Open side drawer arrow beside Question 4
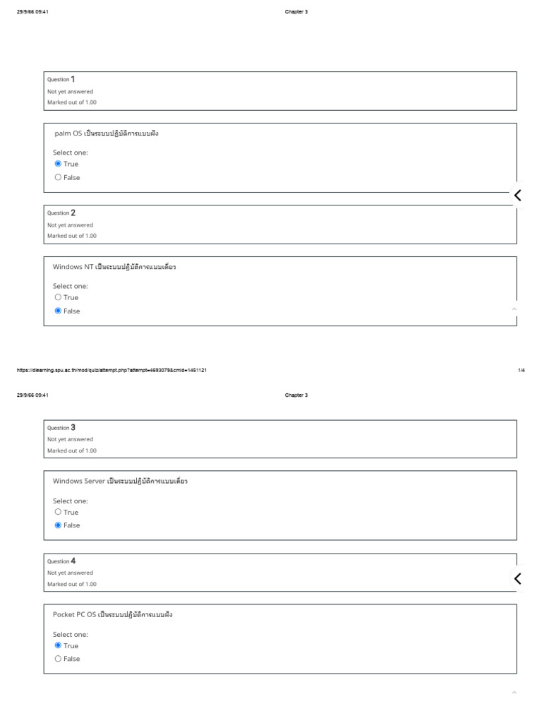This screenshot has height=723, width=542. [x=518, y=579]
